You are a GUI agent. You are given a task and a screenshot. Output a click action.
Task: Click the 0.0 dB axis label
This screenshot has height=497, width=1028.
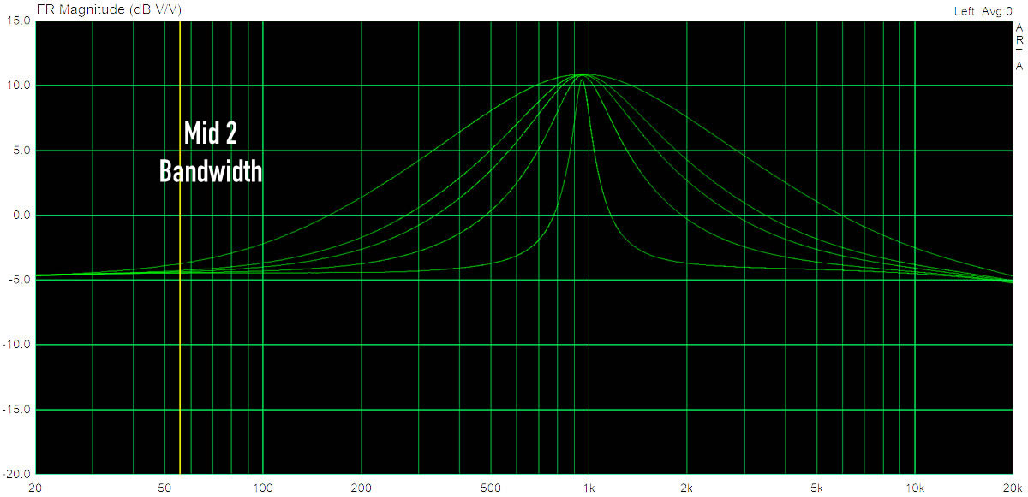point(23,216)
